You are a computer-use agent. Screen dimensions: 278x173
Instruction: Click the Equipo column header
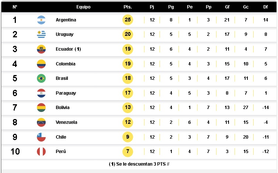[x=83, y=7]
